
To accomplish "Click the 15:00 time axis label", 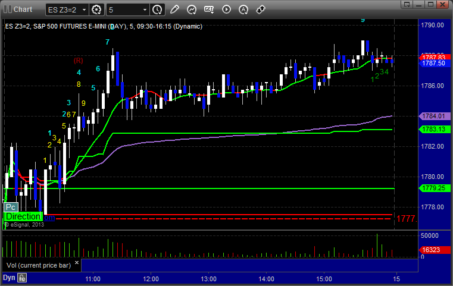I will pos(324,279).
